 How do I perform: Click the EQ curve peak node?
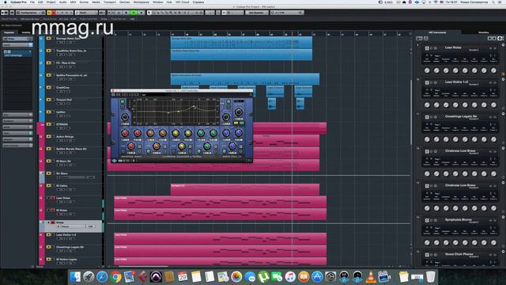tap(194, 107)
